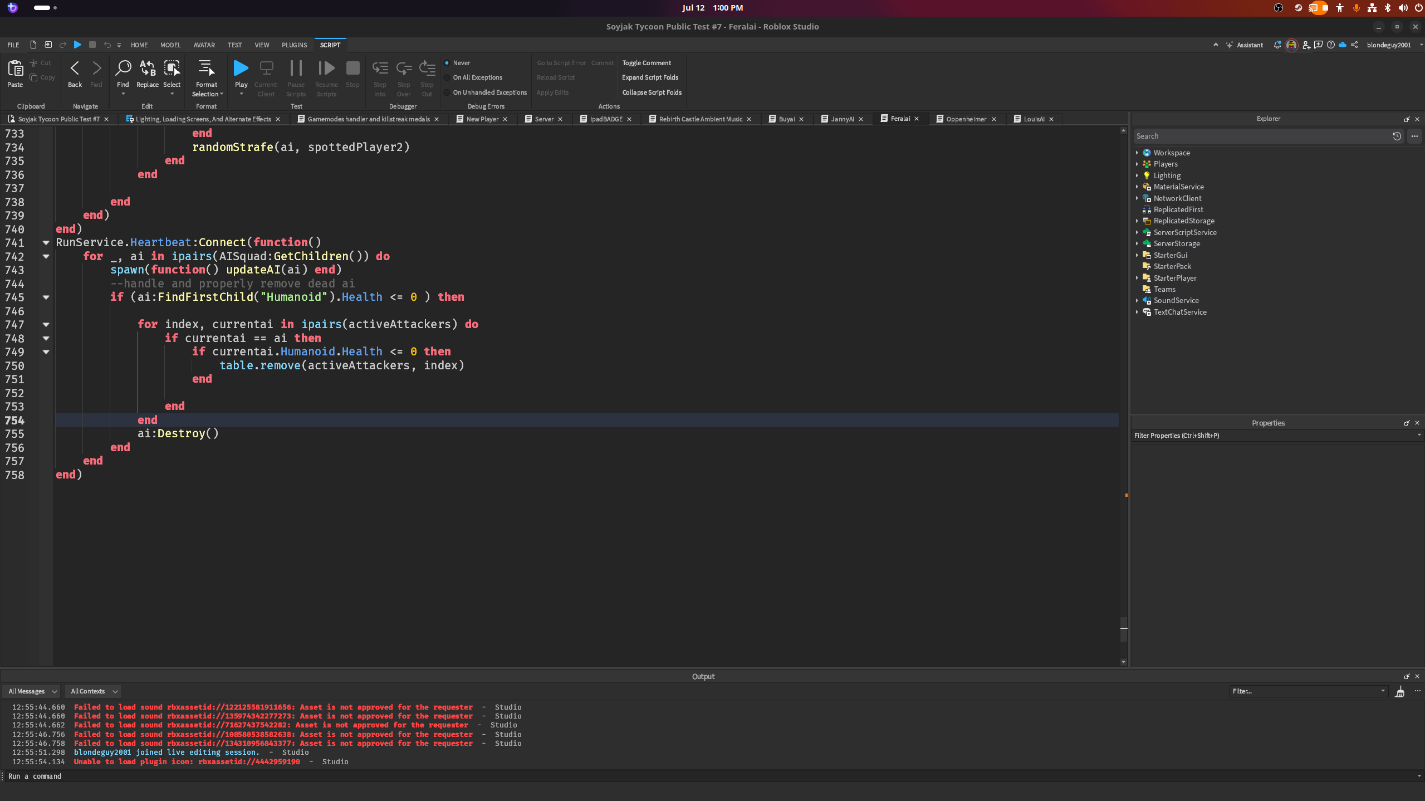Click the Explorer search history icon

(1397, 136)
